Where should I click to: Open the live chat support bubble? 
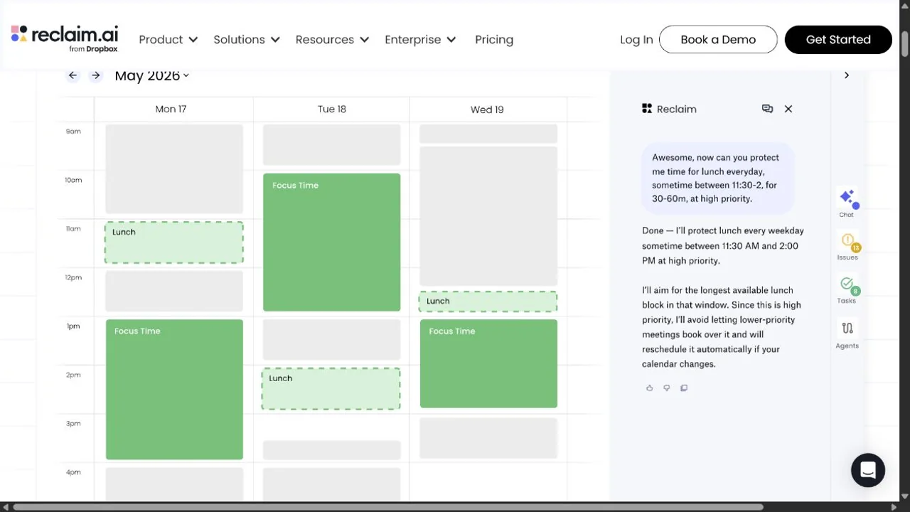click(x=868, y=470)
